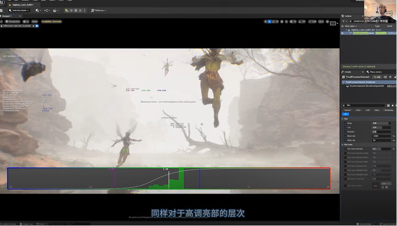This screenshot has width=397, height=226.
Task: Select the Actor filter button
Action: click(x=358, y=110)
